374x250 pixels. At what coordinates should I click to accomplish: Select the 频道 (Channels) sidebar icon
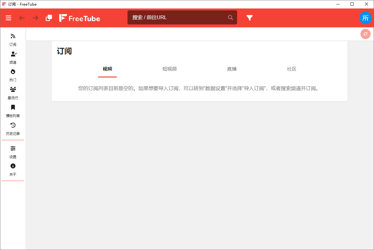pos(13,57)
